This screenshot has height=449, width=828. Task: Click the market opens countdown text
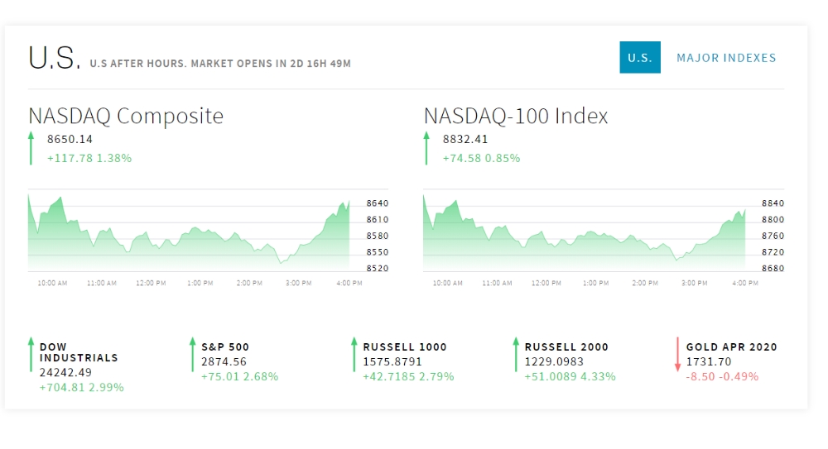[220, 64]
